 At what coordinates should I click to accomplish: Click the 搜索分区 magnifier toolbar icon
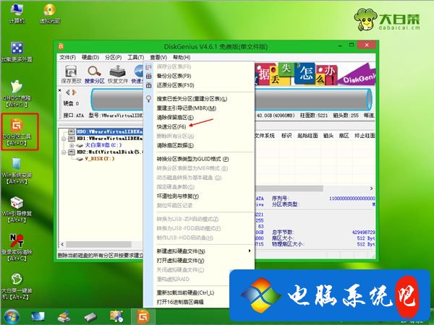coord(94,74)
